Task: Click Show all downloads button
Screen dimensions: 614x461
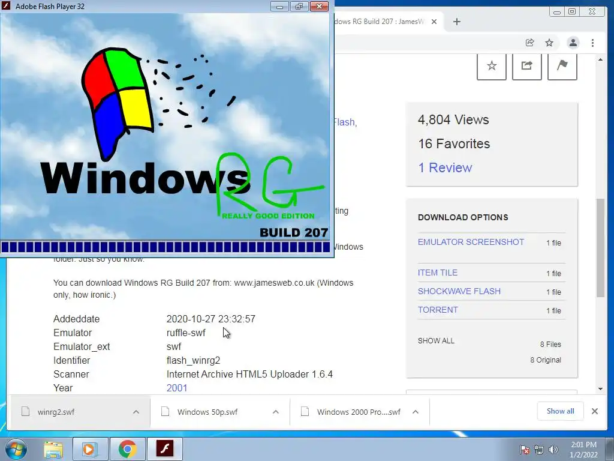Action: pyautogui.click(x=560, y=411)
